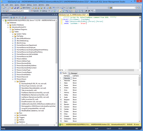Open the 100 % zoom dropdown in the editor
The width and height of the screenshot is (143, 131).
tap(65, 70)
